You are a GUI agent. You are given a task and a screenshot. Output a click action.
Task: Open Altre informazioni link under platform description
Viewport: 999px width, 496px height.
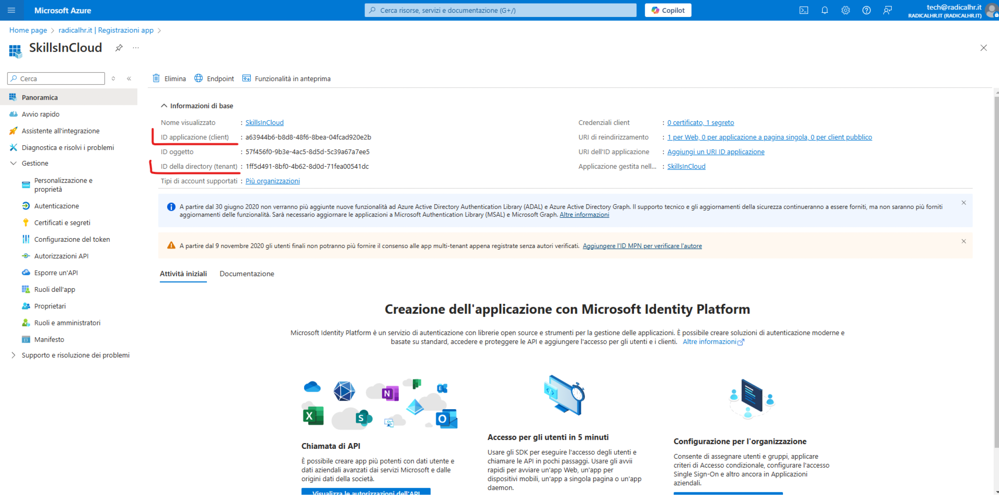[x=713, y=342]
